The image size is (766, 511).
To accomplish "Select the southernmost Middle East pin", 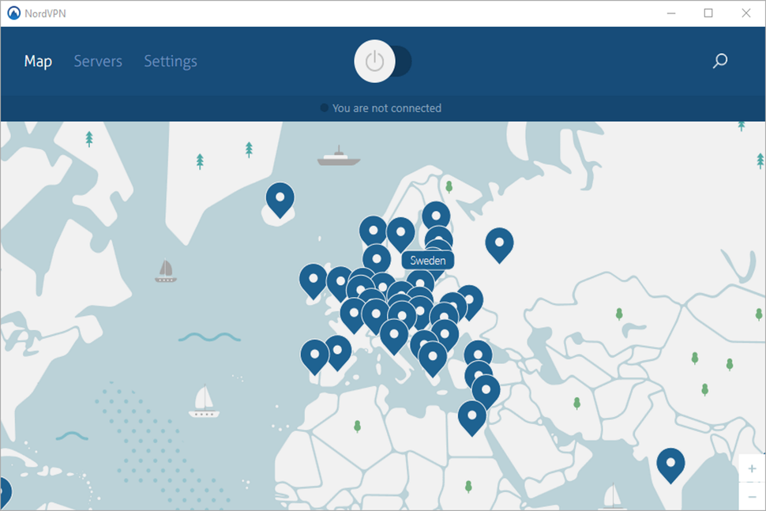I will pyautogui.click(x=472, y=417).
